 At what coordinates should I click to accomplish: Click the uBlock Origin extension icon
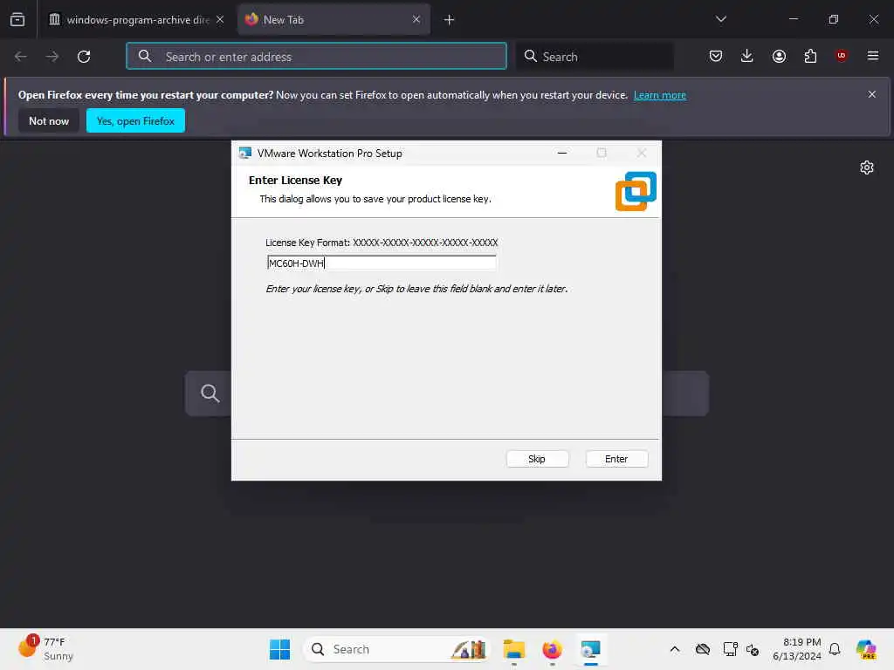point(841,55)
